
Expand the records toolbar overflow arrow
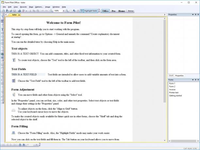click(40, 145)
